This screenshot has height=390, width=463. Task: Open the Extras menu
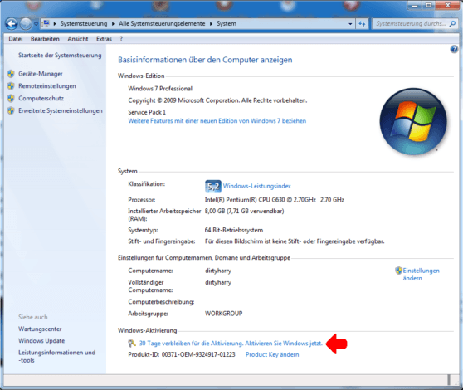[x=104, y=39]
